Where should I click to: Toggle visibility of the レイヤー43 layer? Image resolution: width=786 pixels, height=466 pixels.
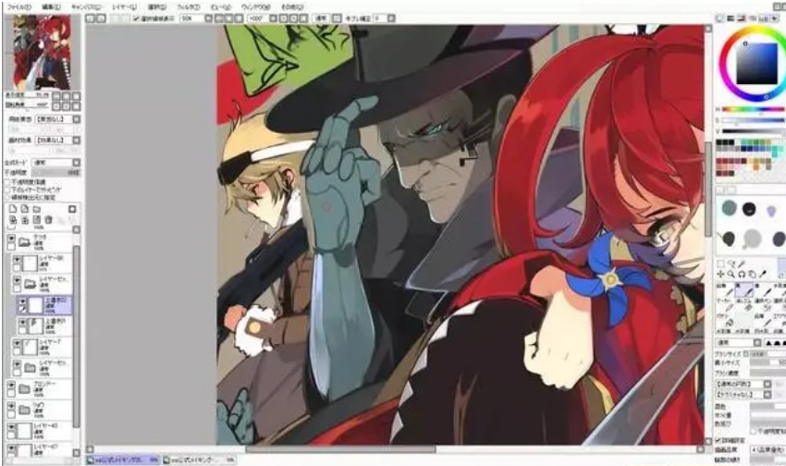point(11,426)
